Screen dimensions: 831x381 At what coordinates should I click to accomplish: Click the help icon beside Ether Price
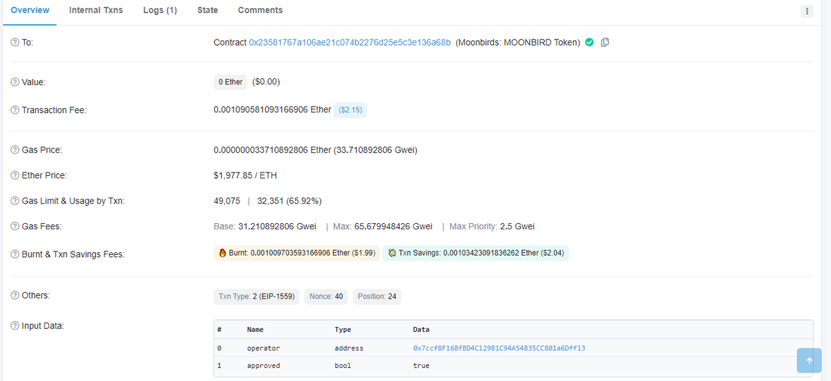coord(15,175)
